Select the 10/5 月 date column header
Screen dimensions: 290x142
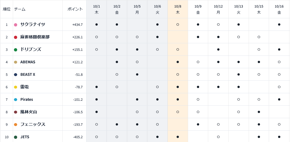pyautogui.click(x=137, y=9)
